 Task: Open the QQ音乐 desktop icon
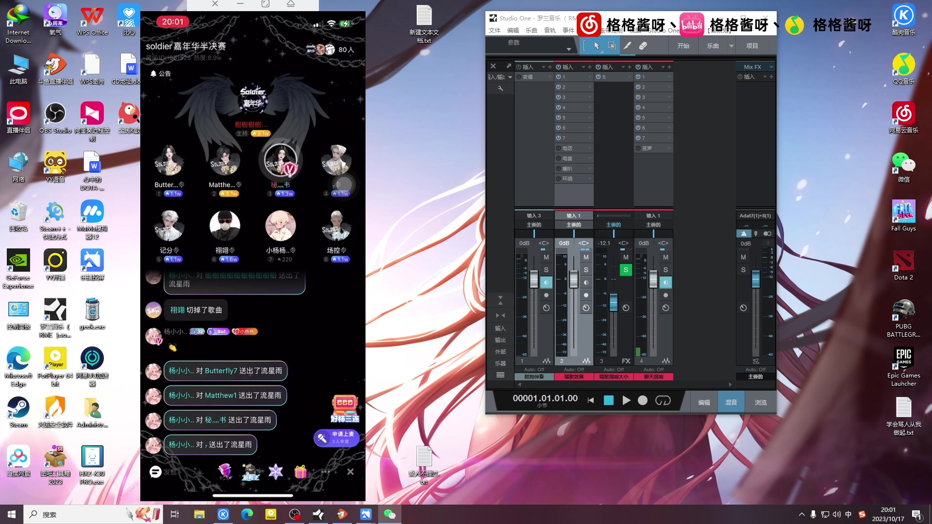pos(903,68)
